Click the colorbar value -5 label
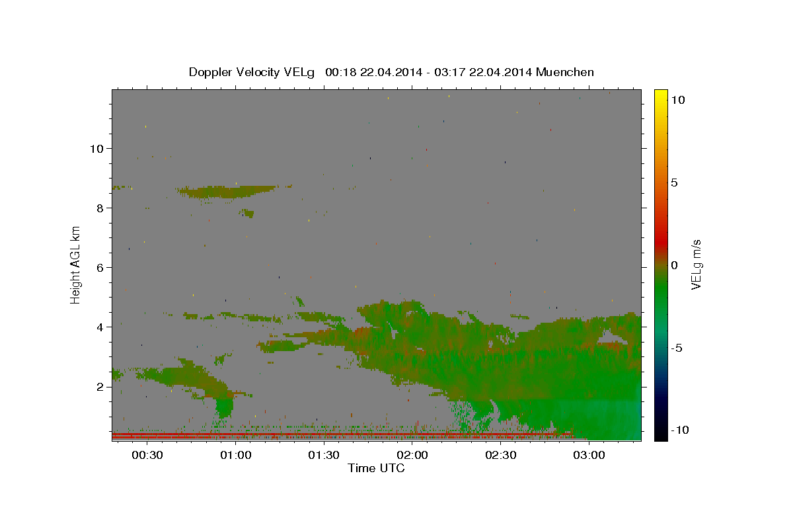The height and width of the screenshot is (529, 793). click(x=677, y=348)
